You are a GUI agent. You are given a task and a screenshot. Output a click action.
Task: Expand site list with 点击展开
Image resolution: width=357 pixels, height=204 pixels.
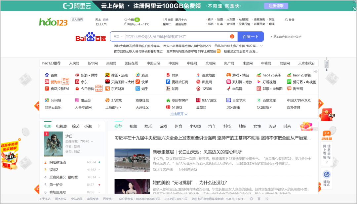179,114
